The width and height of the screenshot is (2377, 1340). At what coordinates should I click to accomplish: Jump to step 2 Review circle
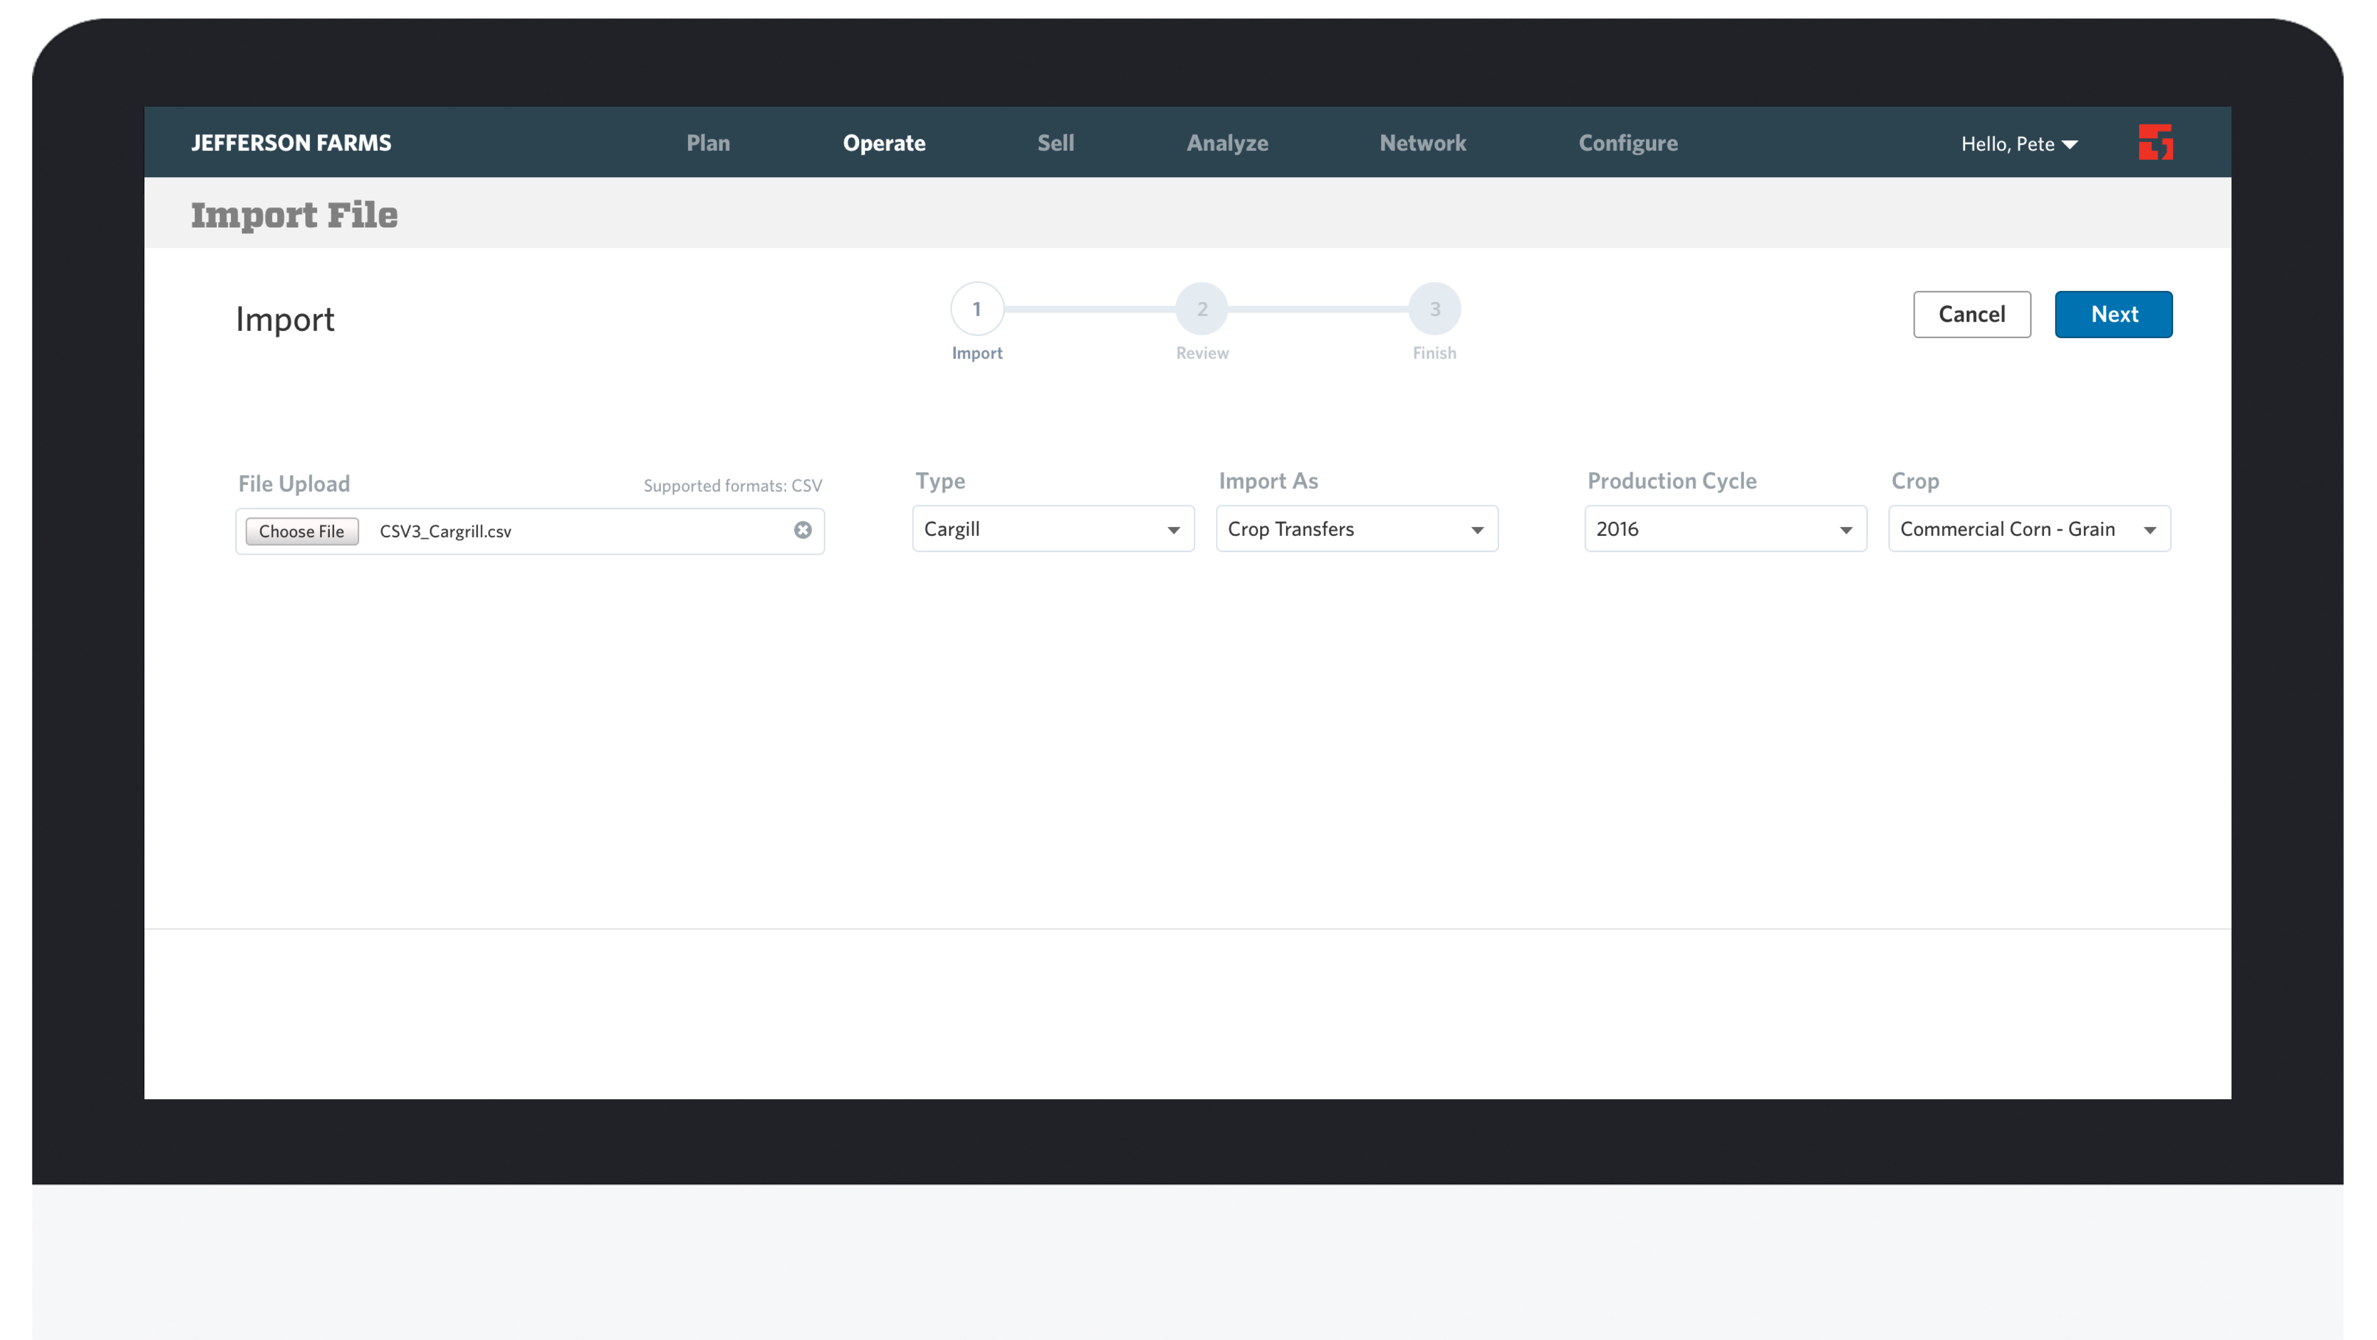click(x=1201, y=309)
